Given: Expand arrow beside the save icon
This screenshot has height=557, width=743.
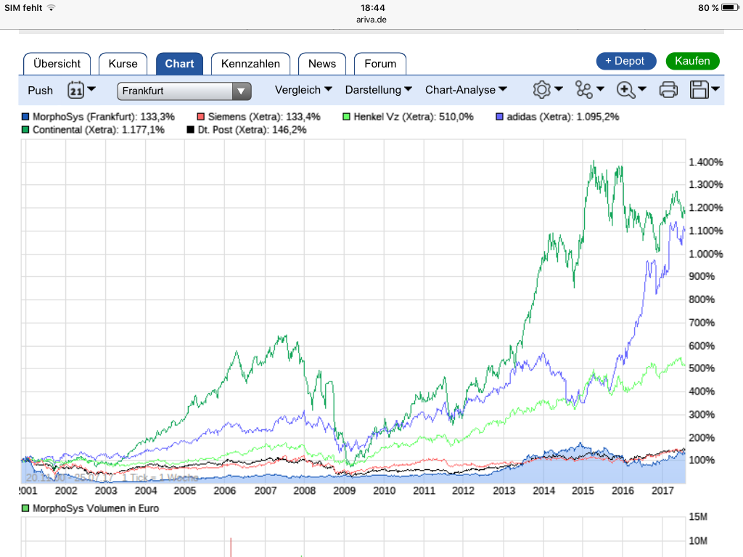Looking at the screenshot, I should click(x=715, y=88).
